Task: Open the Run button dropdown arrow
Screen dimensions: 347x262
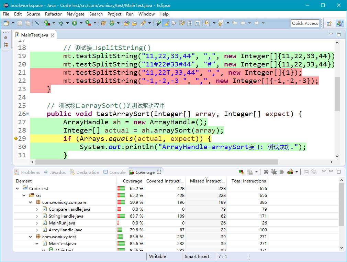Action: [81, 23]
